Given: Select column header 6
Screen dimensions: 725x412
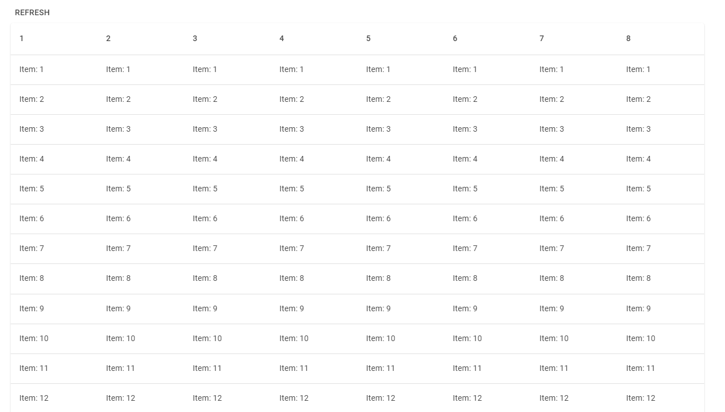Looking at the screenshot, I should click(x=455, y=38).
